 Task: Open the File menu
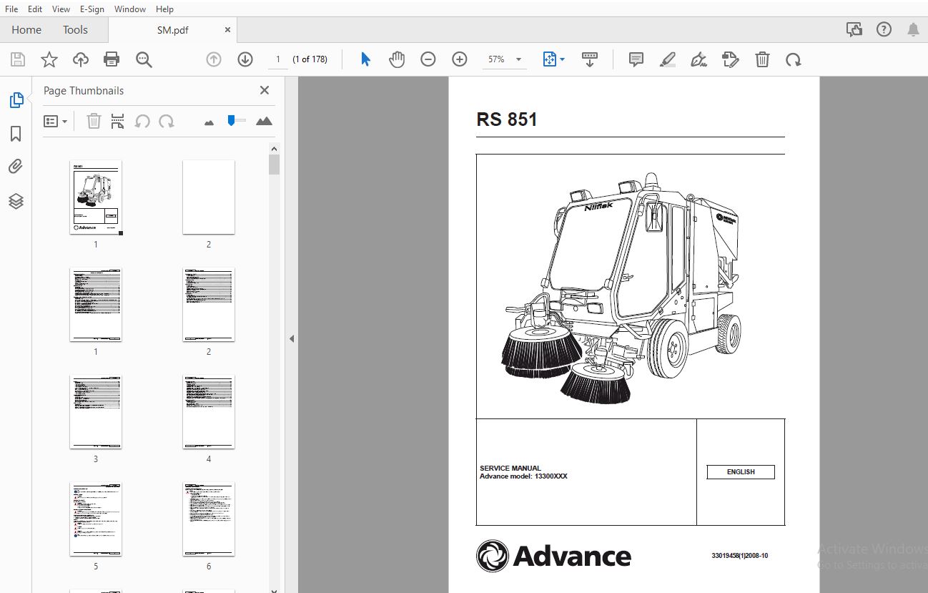pyautogui.click(x=11, y=9)
